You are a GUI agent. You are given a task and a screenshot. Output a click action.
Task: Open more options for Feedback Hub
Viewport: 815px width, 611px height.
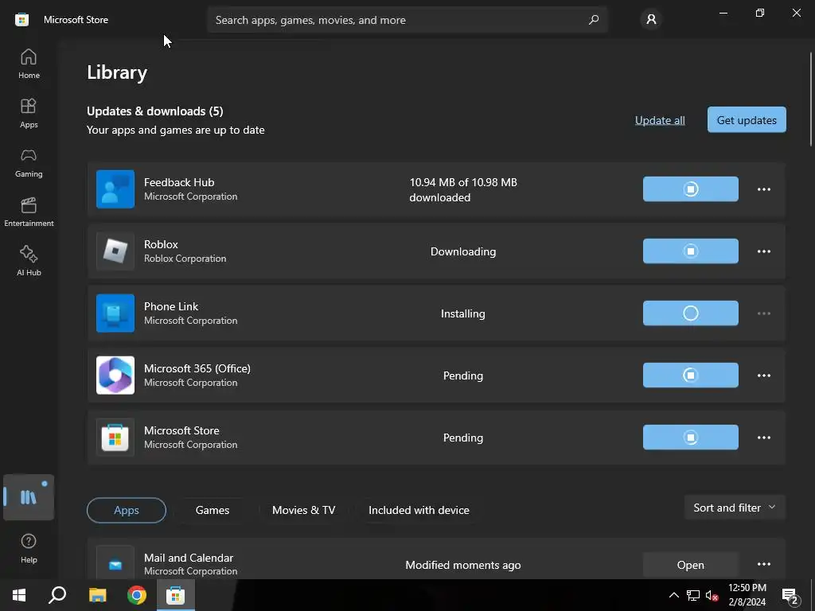[763, 189]
